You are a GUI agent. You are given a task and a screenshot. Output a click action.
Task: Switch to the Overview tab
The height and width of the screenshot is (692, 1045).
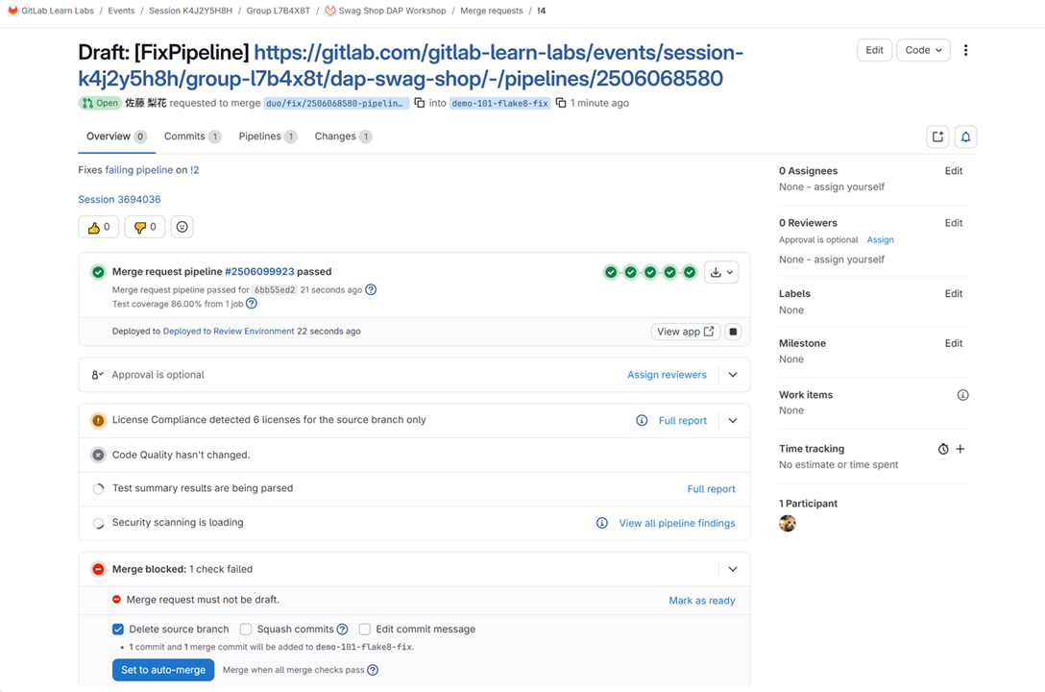[x=116, y=136]
